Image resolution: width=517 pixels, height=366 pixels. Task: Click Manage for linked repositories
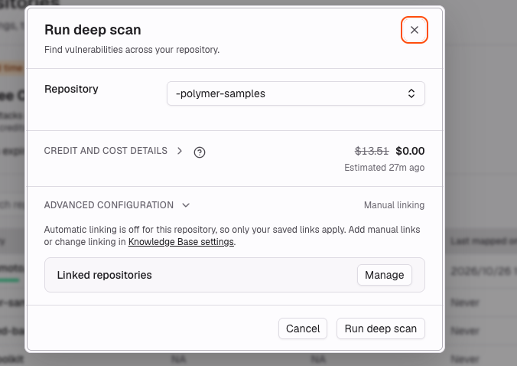[x=385, y=275]
